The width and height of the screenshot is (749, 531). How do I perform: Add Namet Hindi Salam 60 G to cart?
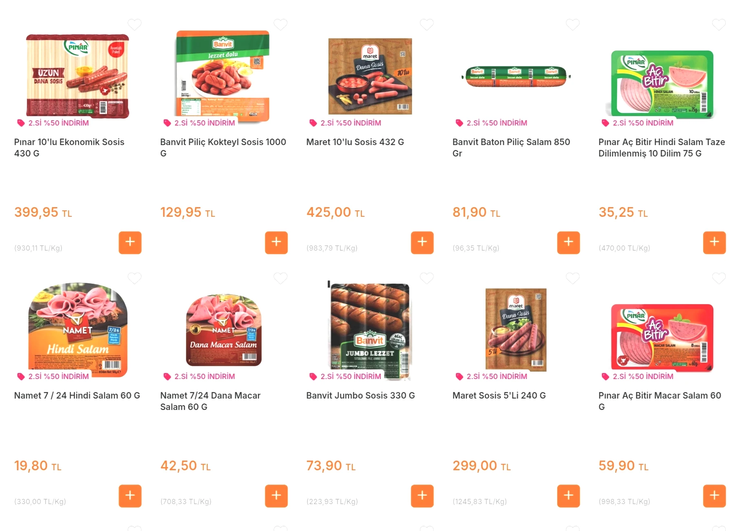point(130,496)
